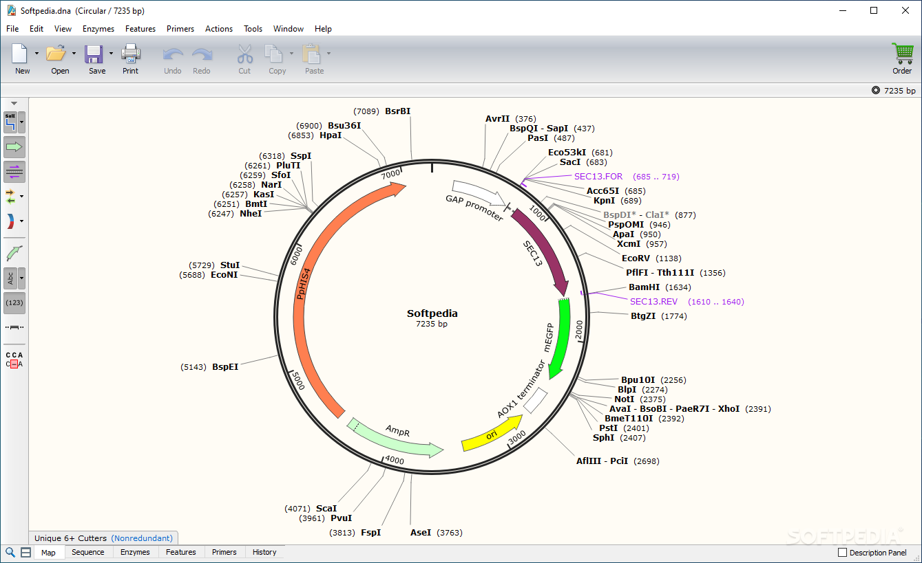This screenshot has height=563, width=922.
Task: Click the split view icon bottom left
Action: [25, 552]
